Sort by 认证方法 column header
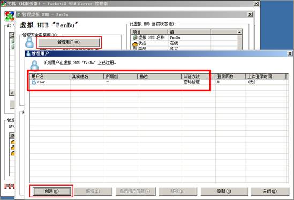 (198, 76)
